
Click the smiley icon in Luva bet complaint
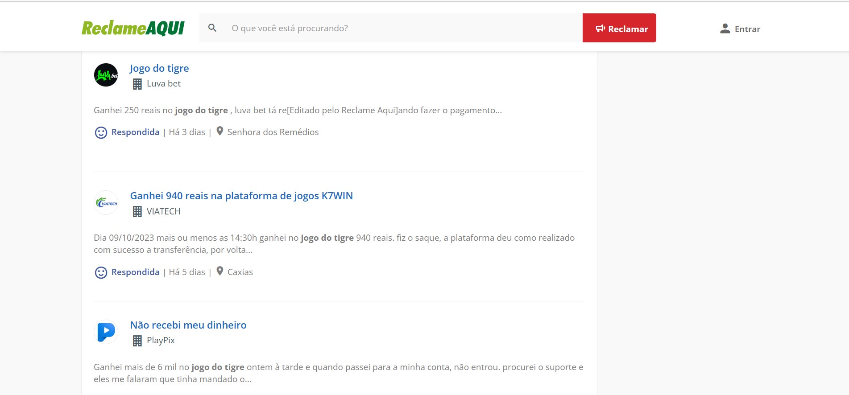pos(101,132)
